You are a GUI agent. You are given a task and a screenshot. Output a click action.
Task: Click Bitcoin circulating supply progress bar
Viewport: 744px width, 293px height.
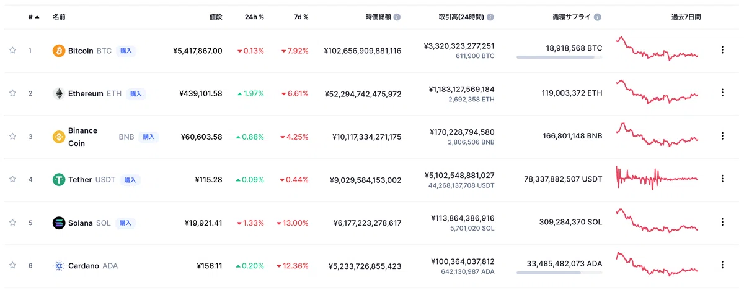point(559,57)
